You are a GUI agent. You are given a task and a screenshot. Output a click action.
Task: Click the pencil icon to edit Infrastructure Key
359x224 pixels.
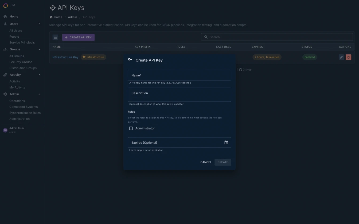(x=341, y=57)
